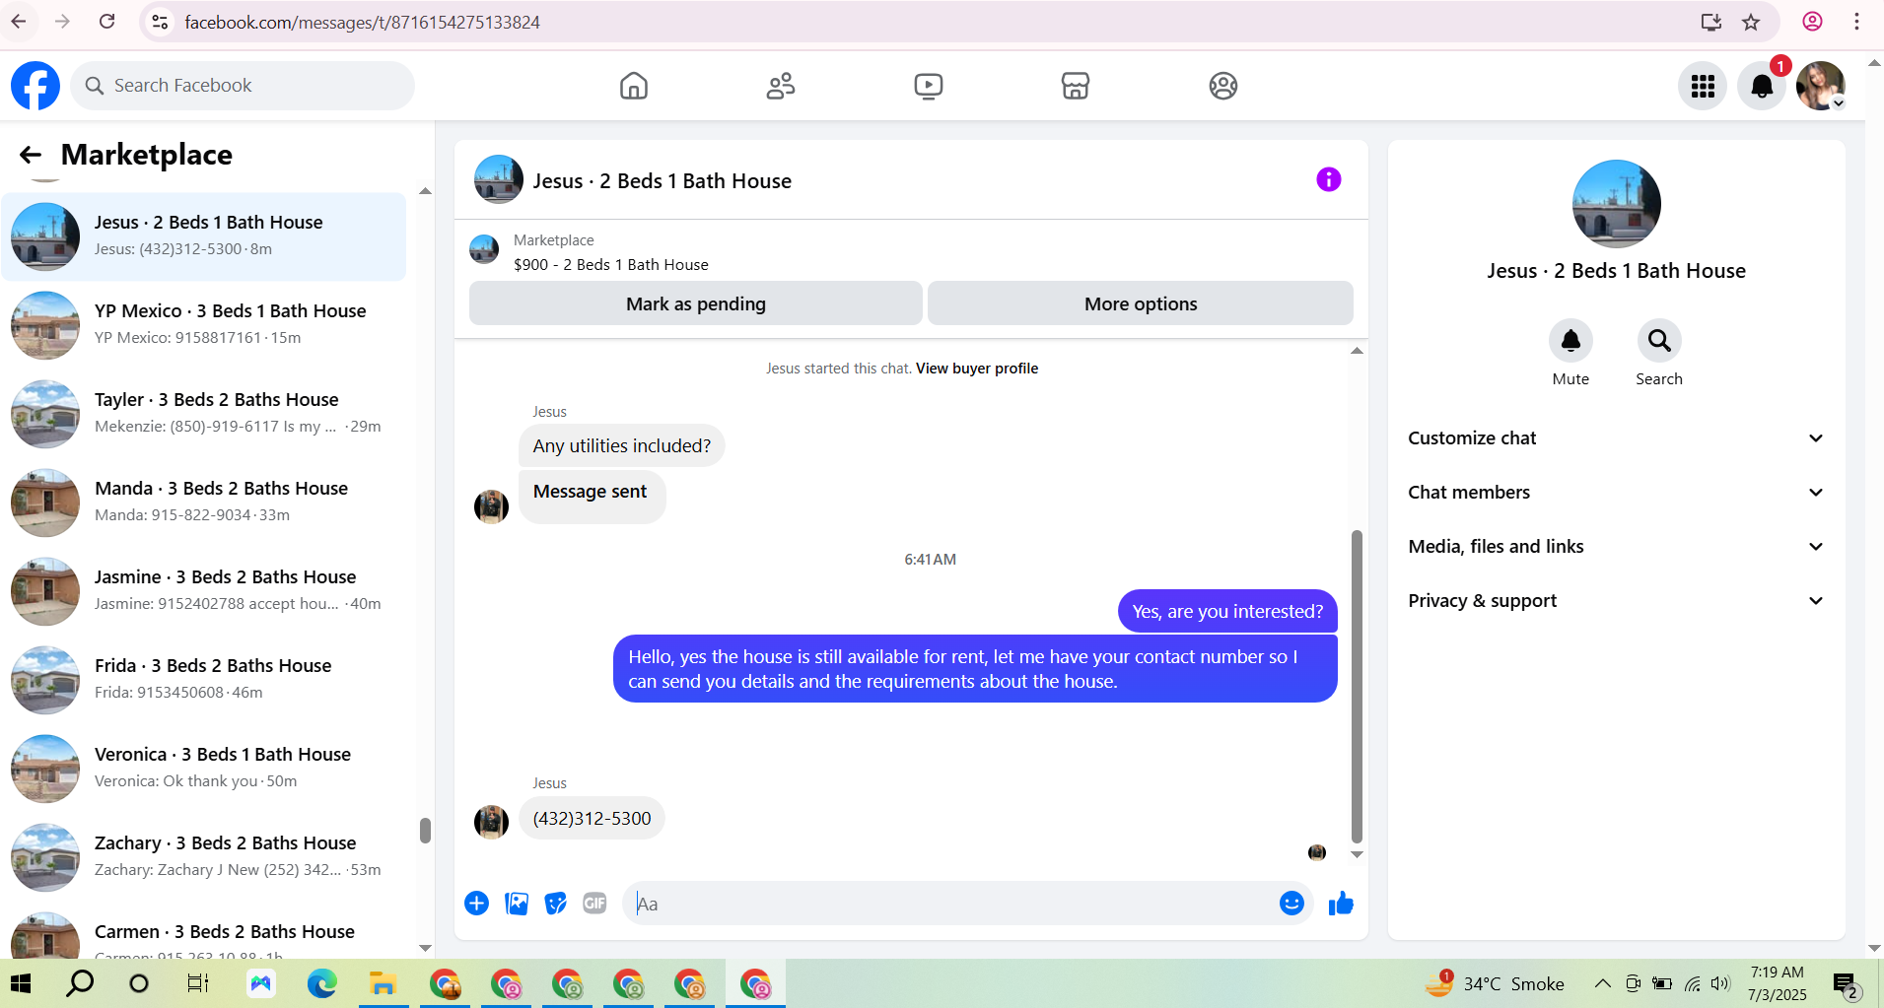Click the Aa message input box
Image resolution: width=1884 pixels, height=1008 pixels.
click(951, 904)
